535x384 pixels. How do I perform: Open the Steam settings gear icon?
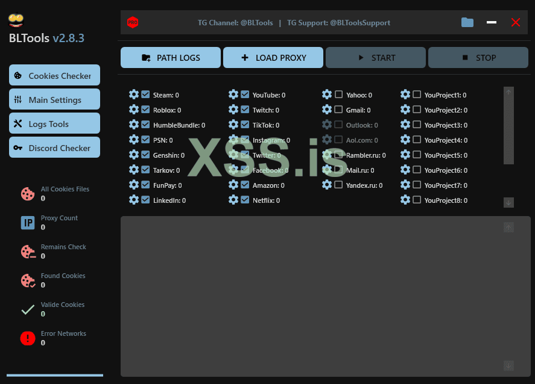pyautogui.click(x=134, y=94)
